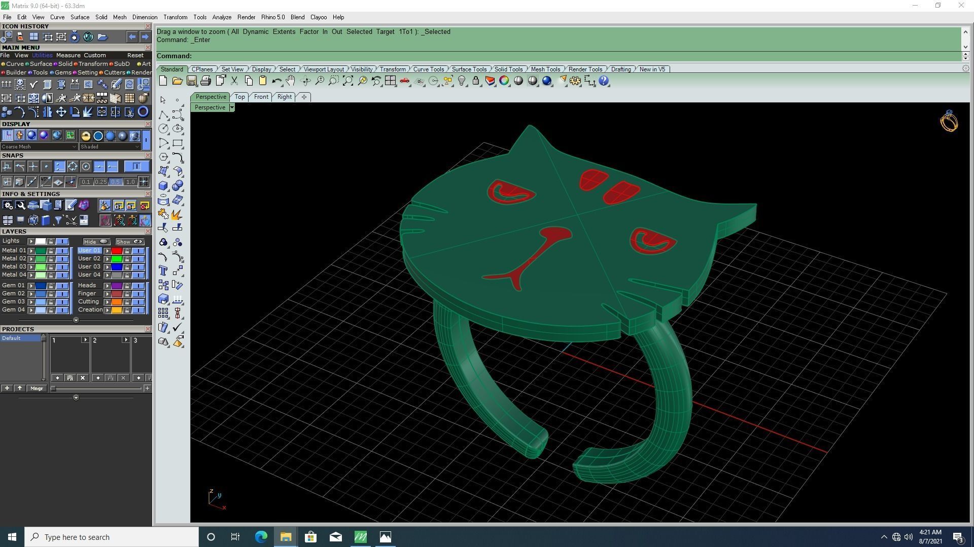Click the funnel filter icon in Info & Settings
Screen dimensions: 974x547
58,220
